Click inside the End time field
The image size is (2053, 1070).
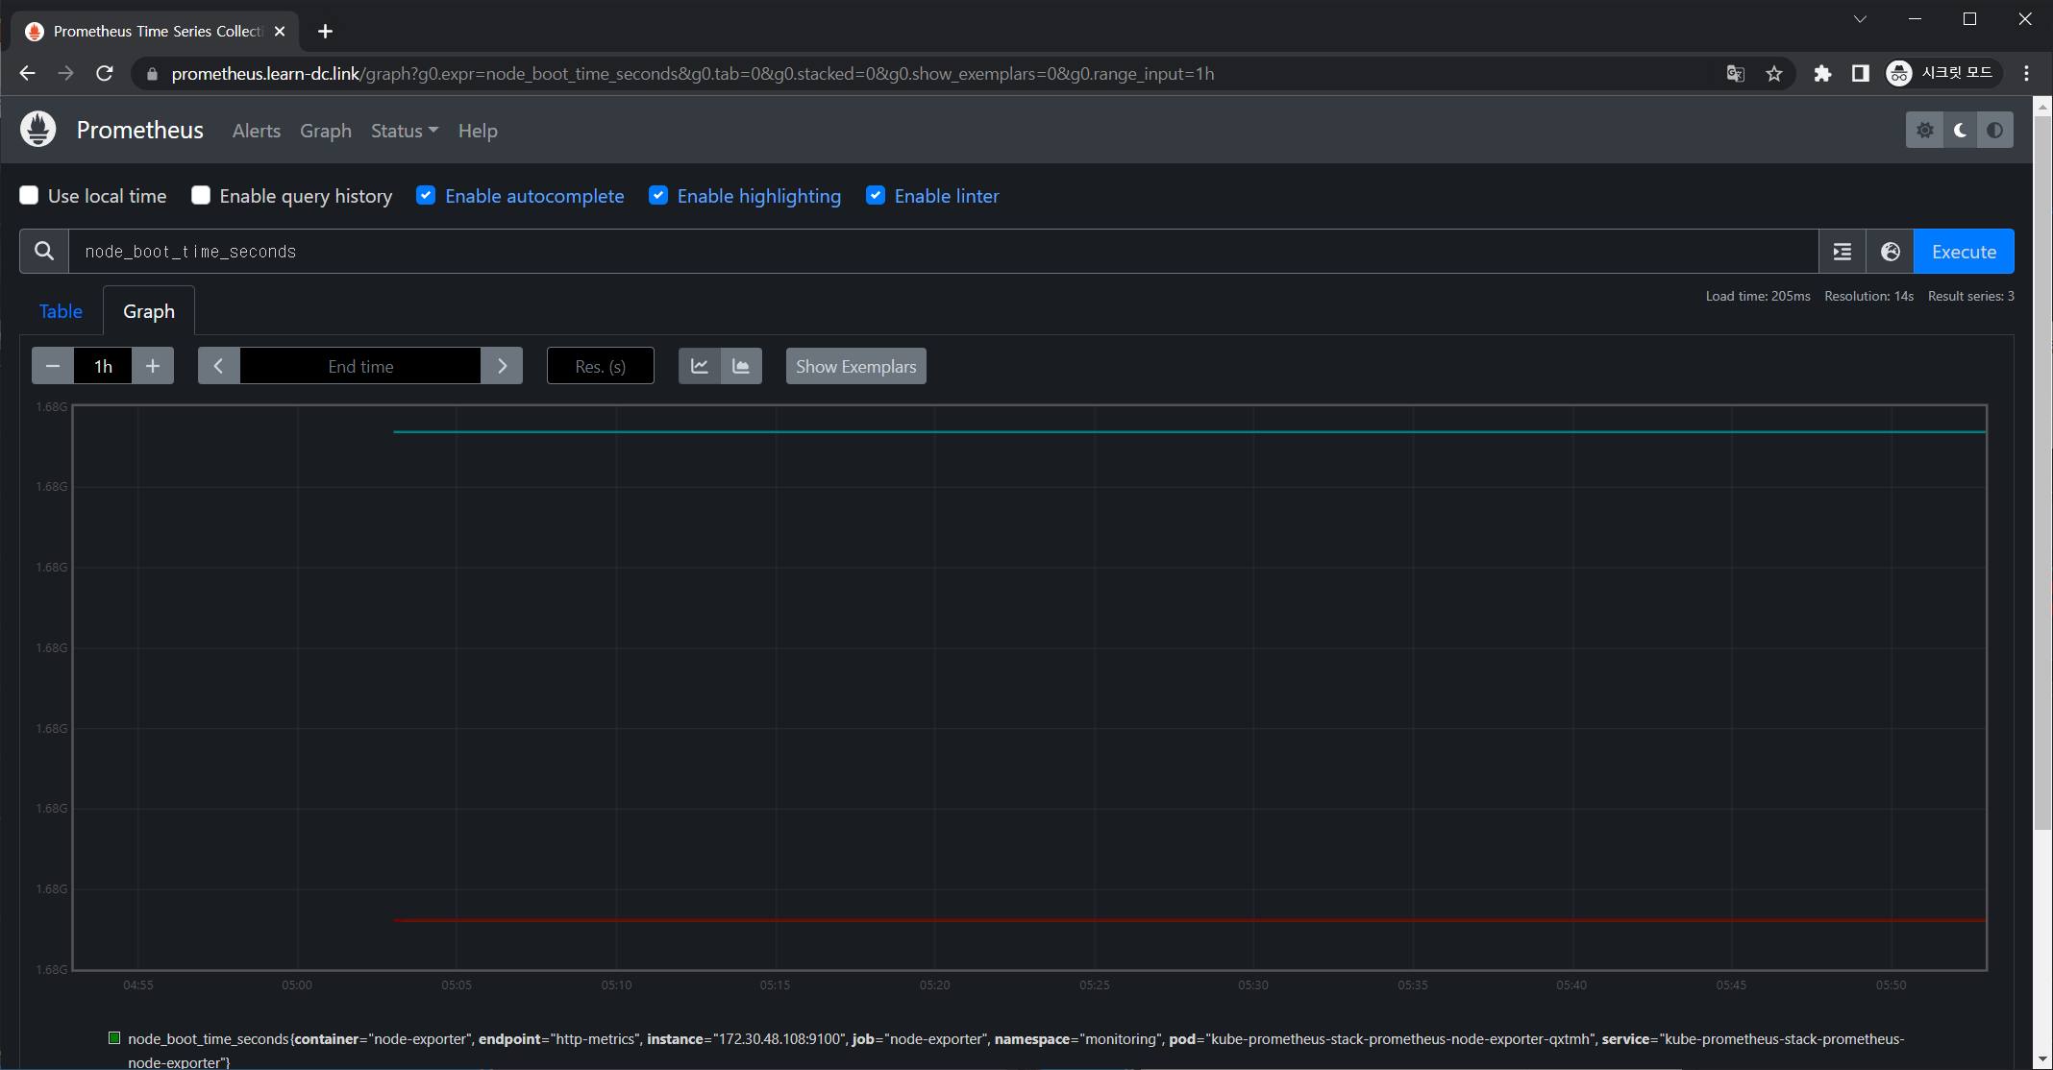point(360,366)
